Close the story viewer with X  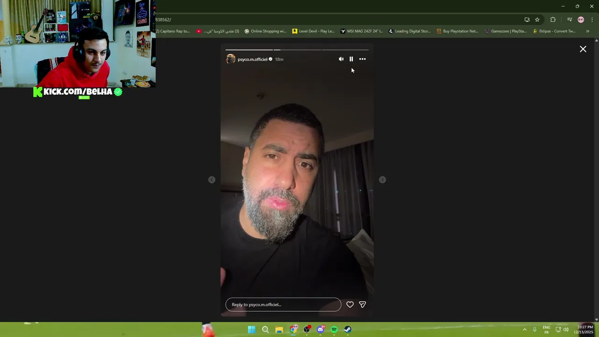pyautogui.click(x=583, y=49)
